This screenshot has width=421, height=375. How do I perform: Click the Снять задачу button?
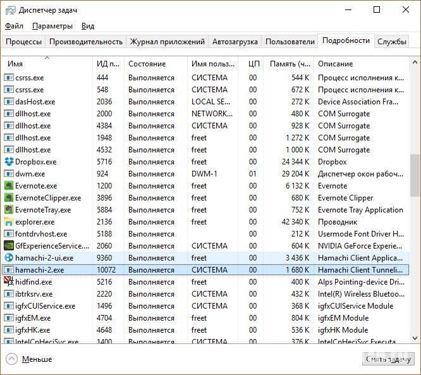[388, 359]
